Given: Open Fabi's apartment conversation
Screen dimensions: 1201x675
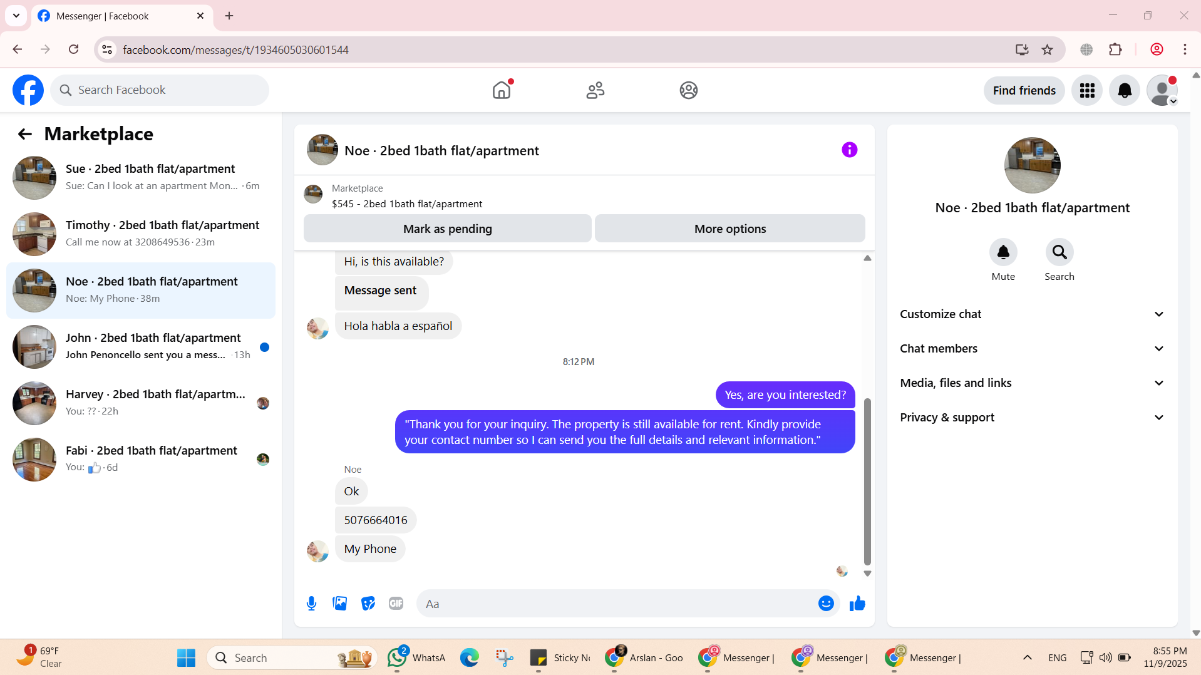Looking at the screenshot, I should (x=141, y=460).
